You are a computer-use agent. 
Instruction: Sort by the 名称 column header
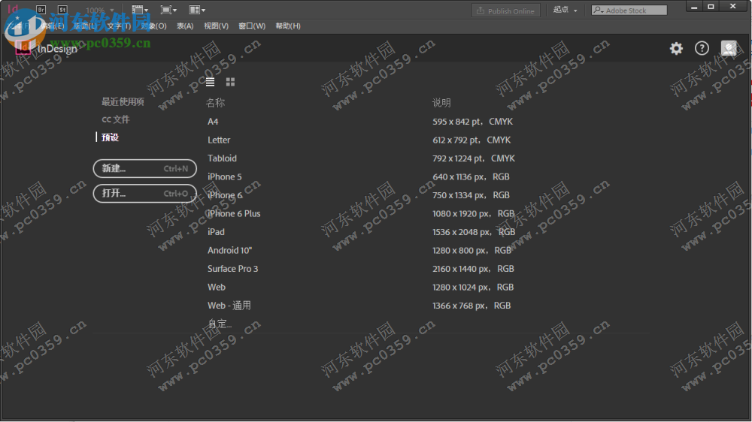(x=215, y=103)
